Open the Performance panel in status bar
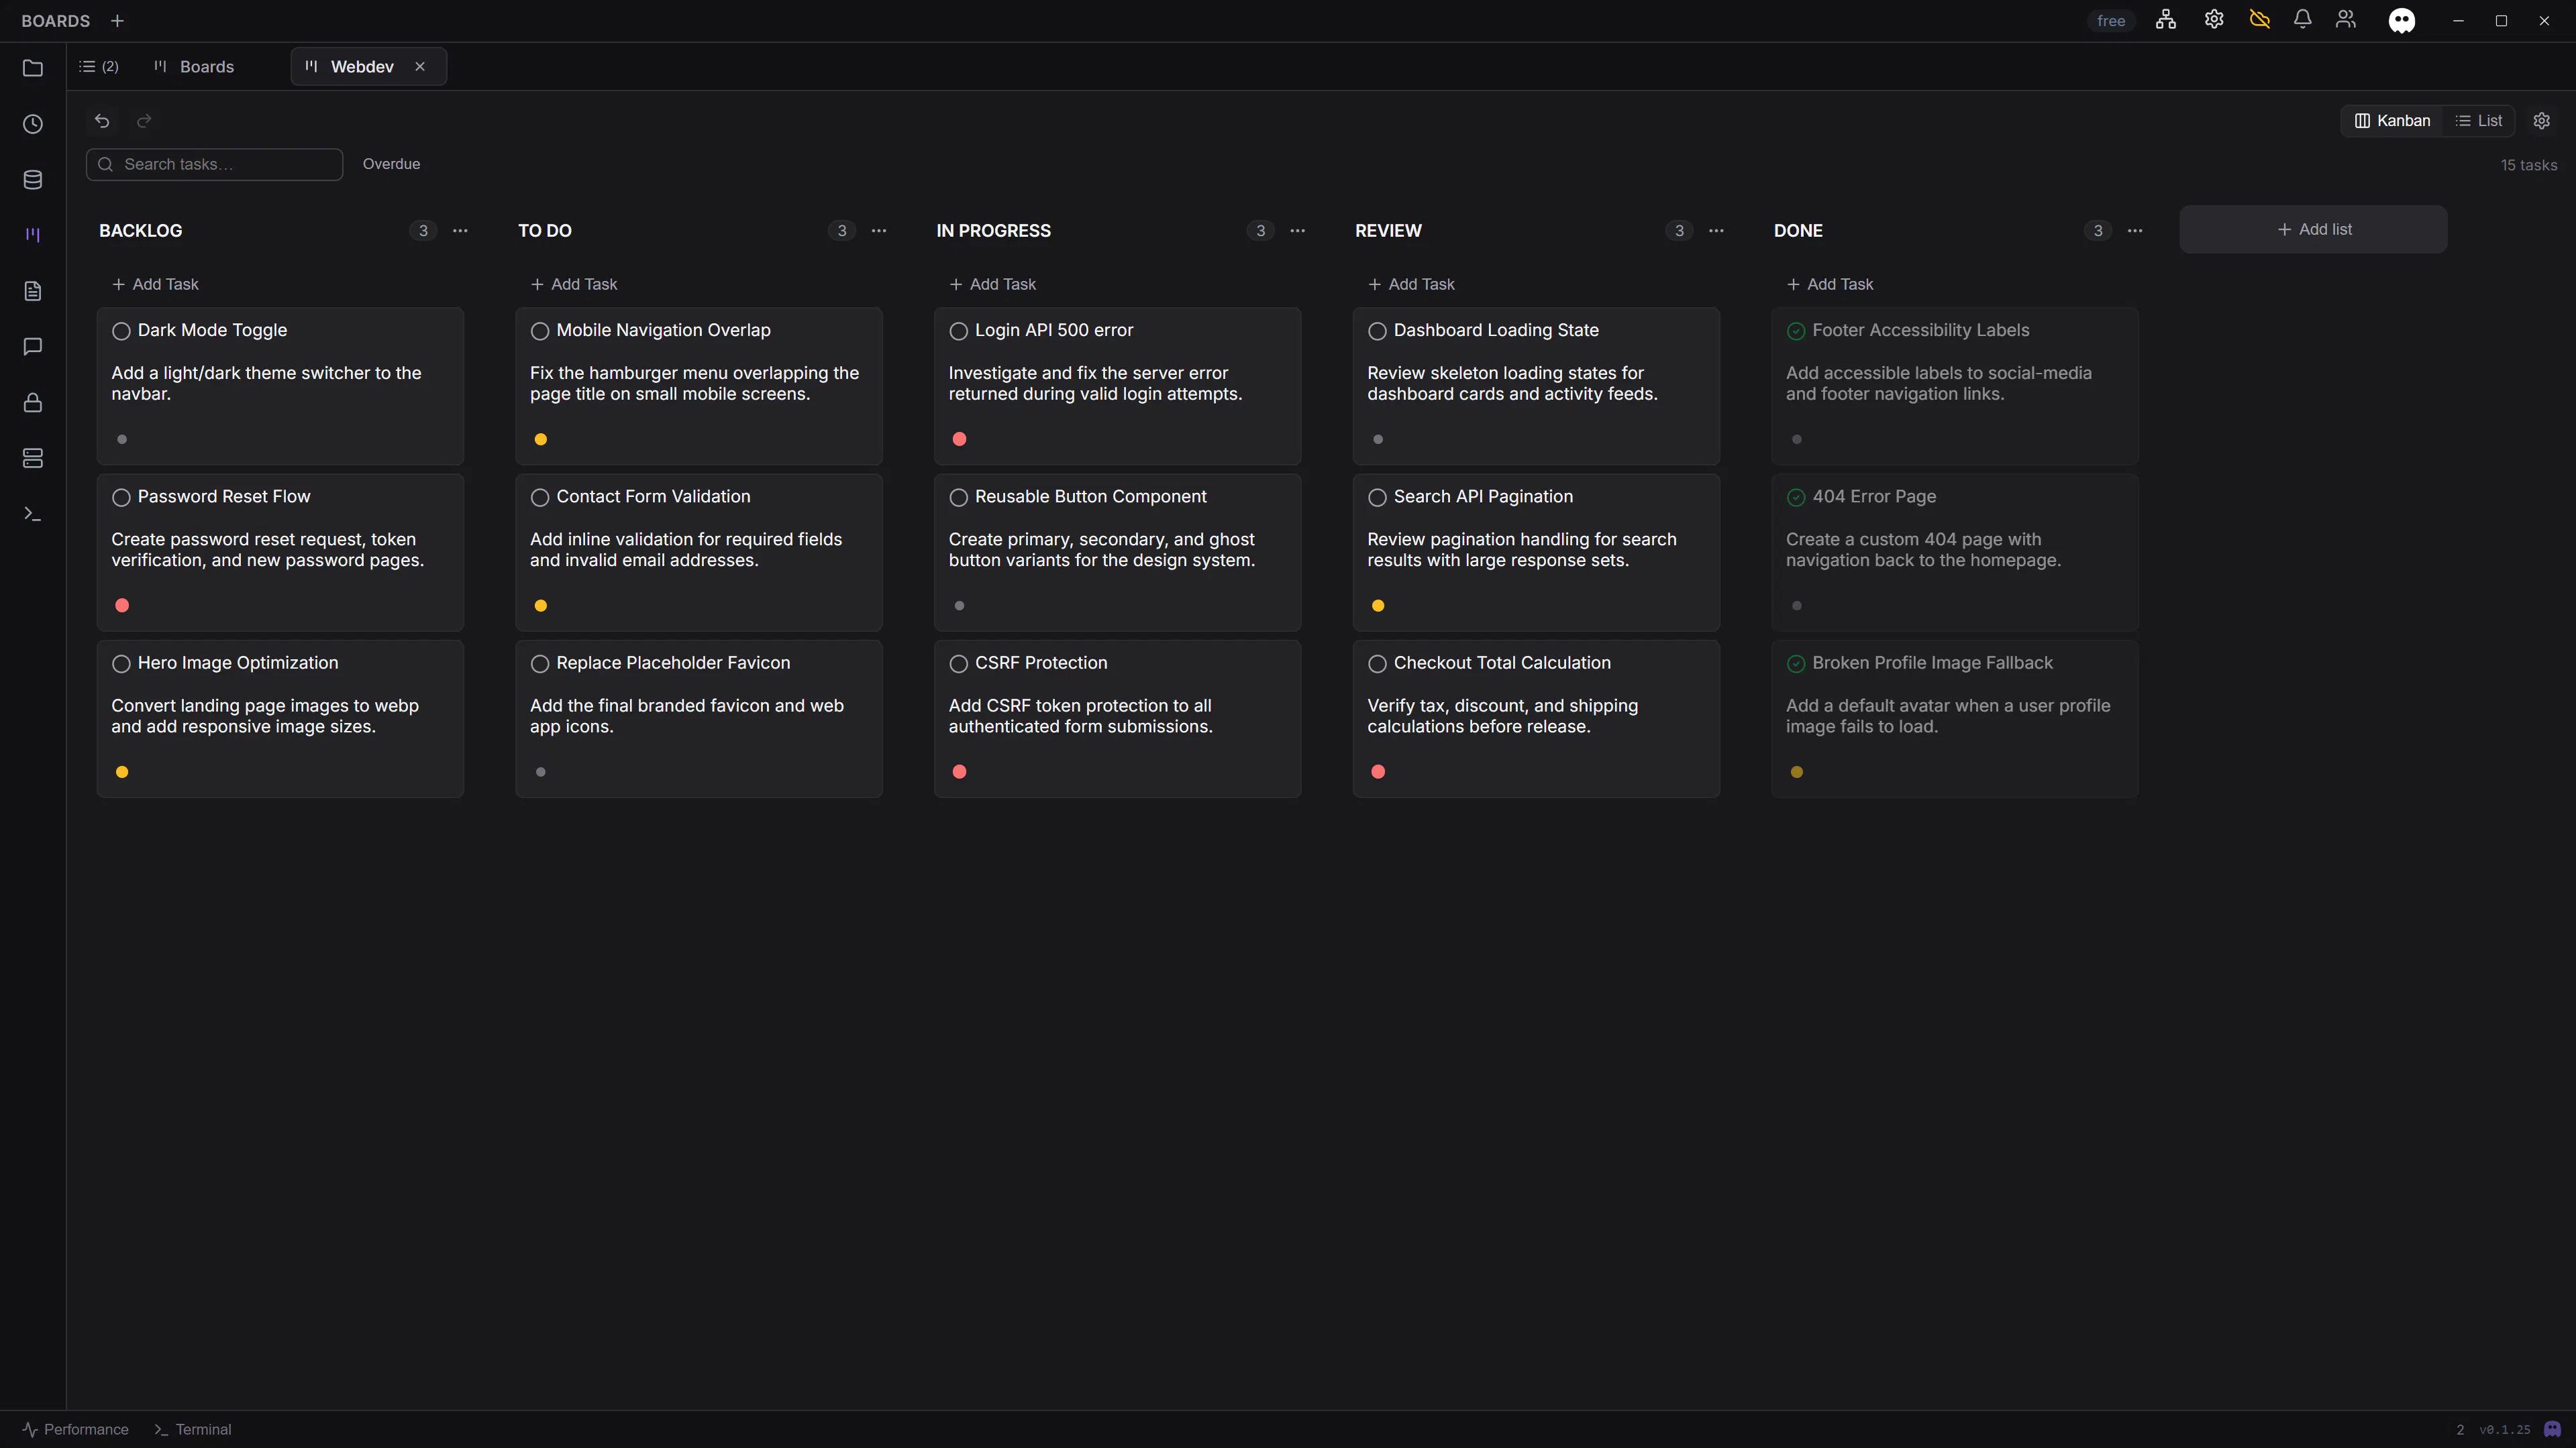This screenshot has width=2576, height=1448. [x=76, y=1429]
